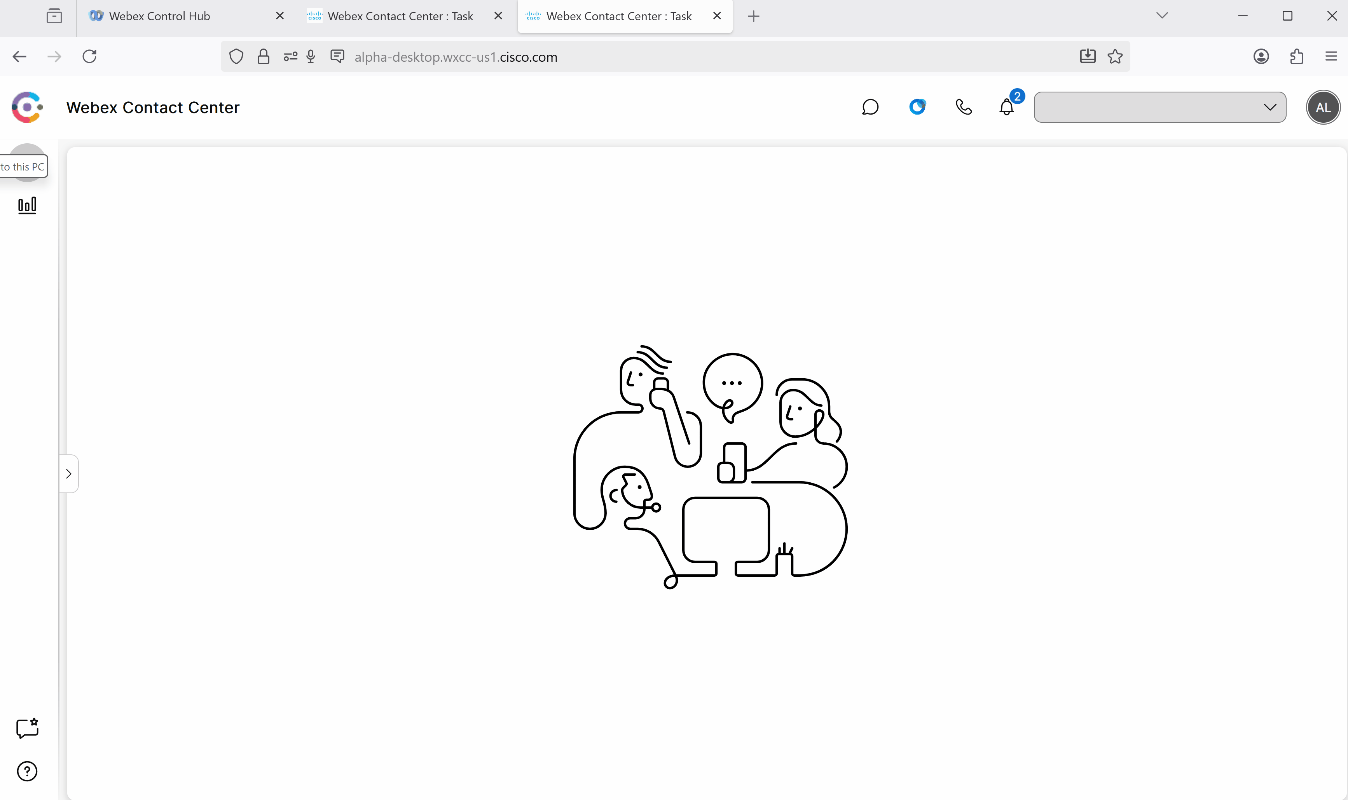Toggle microphone permission icon in the address bar
Screen dimensions: 1348x800
click(x=311, y=56)
